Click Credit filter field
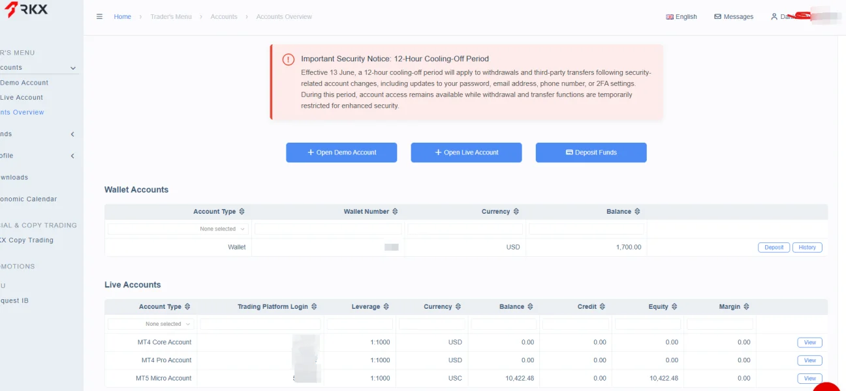This screenshot has width=846, height=391. tap(576, 324)
